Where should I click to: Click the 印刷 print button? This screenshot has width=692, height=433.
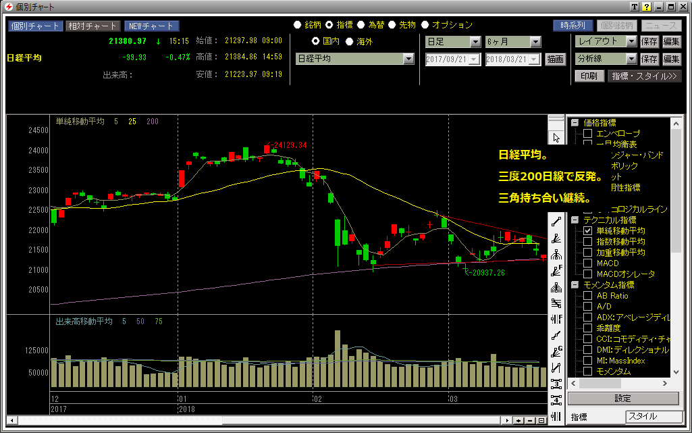(589, 76)
